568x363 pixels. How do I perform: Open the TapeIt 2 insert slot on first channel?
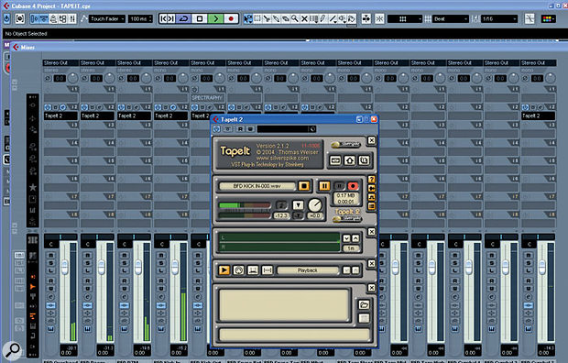click(x=60, y=115)
